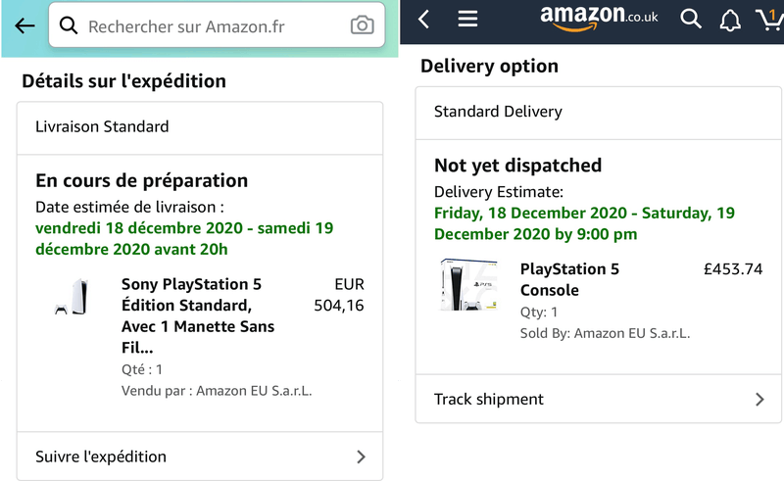Screen dimensions: 784x481
Task: Click the Amazon.co.uk logo
Action: (599, 18)
